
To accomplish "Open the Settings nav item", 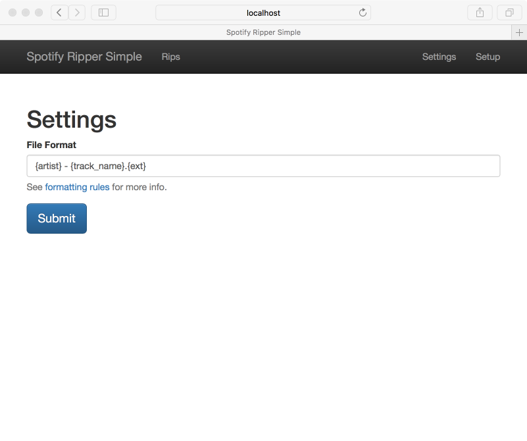I will tap(439, 57).
